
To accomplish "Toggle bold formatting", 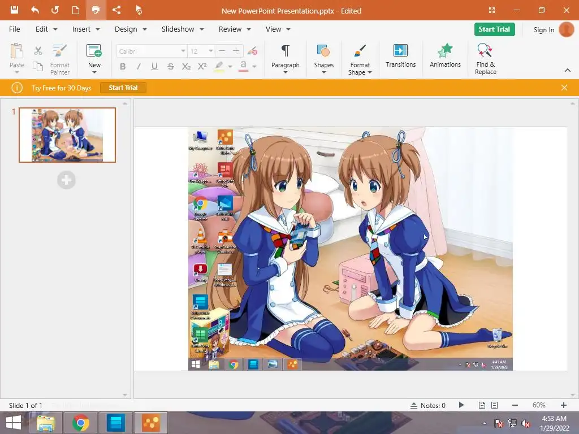I will pyautogui.click(x=123, y=67).
